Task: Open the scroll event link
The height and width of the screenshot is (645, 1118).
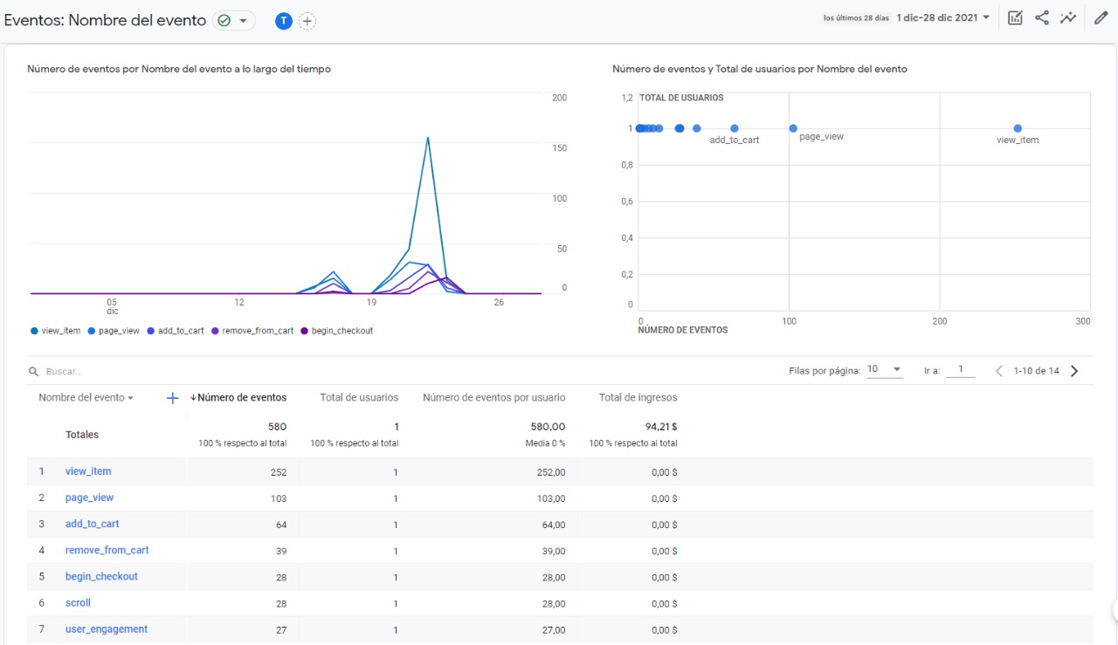Action: coord(78,602)
